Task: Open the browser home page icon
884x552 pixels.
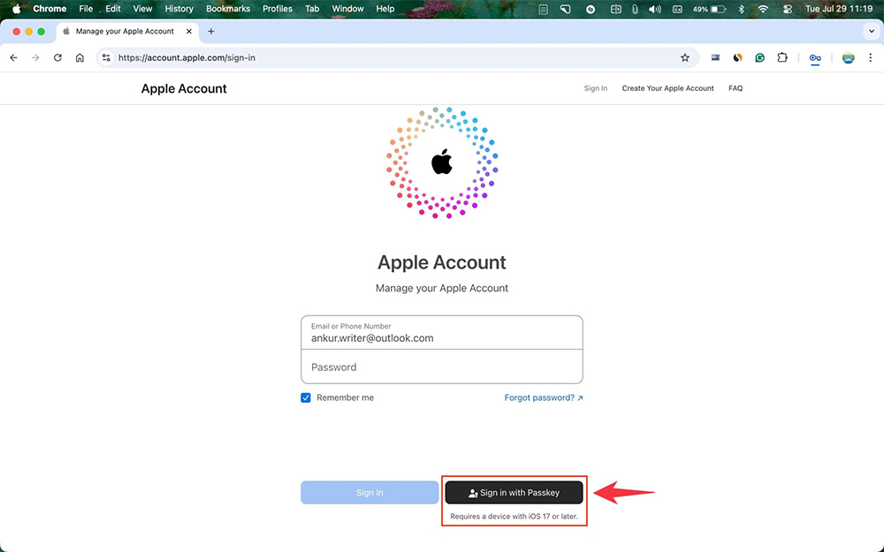Action: 80,57
